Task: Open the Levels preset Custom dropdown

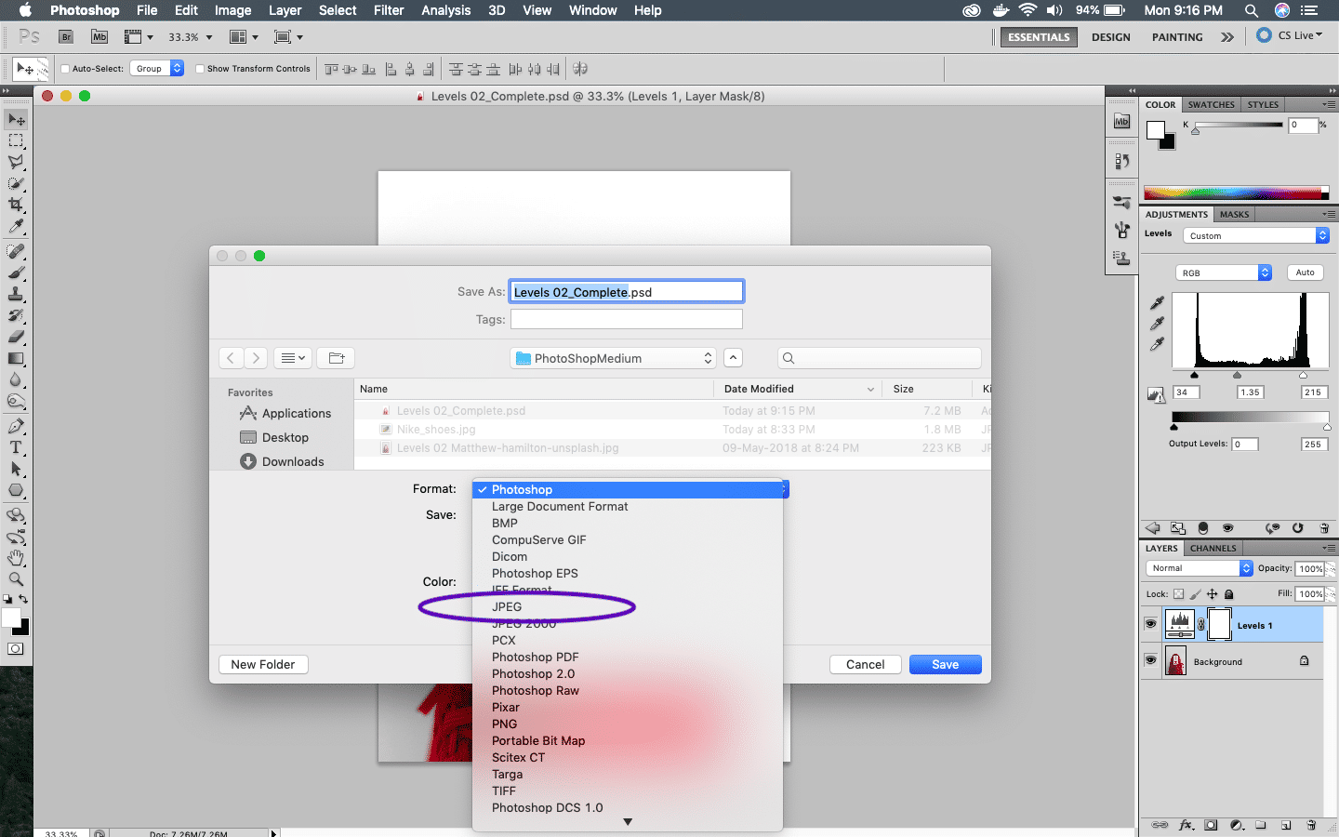Action: pos(1256,236)
